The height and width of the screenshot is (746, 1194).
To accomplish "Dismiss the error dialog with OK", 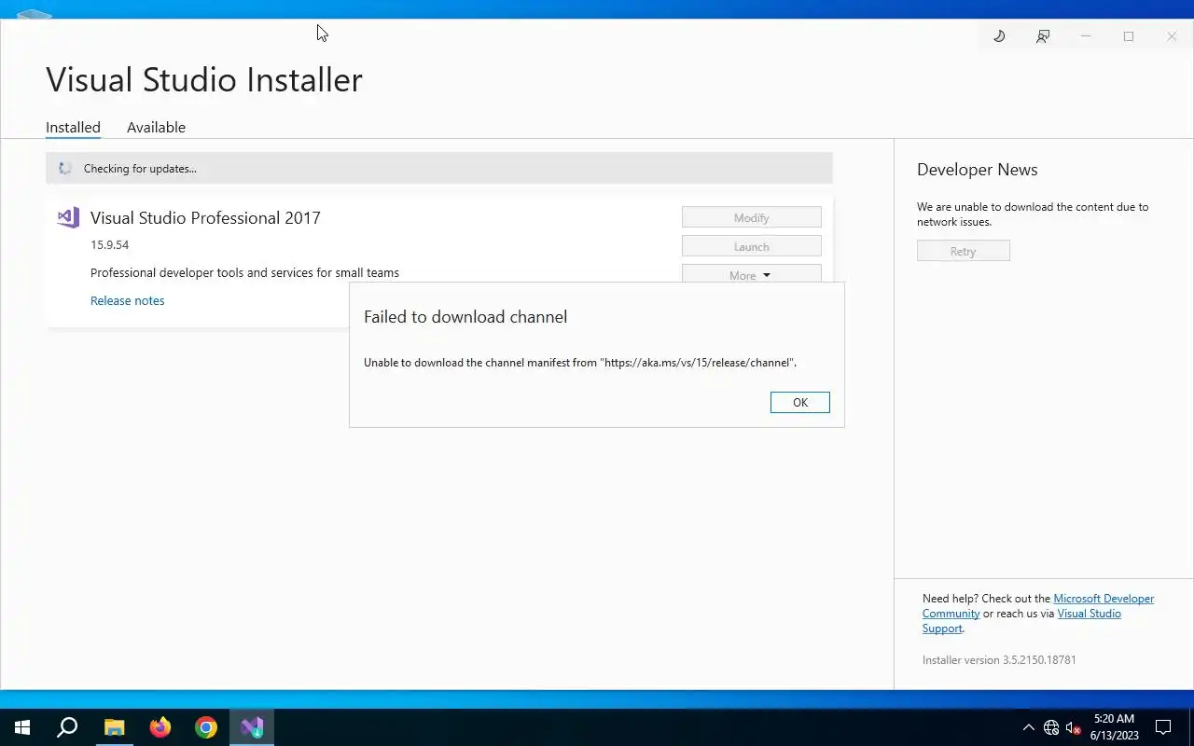I will [x=800, y=402].
